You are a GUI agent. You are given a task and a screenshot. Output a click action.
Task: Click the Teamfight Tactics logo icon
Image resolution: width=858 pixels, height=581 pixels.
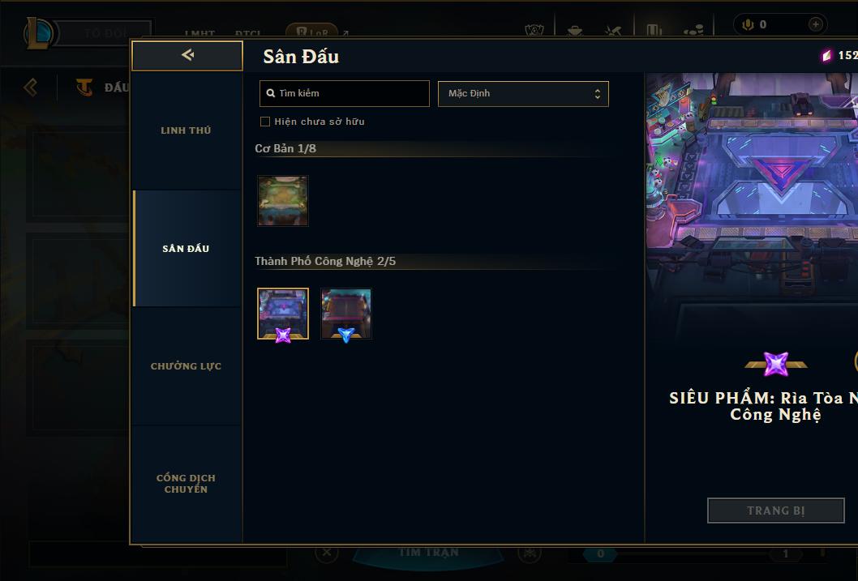[x=84, y=88]
